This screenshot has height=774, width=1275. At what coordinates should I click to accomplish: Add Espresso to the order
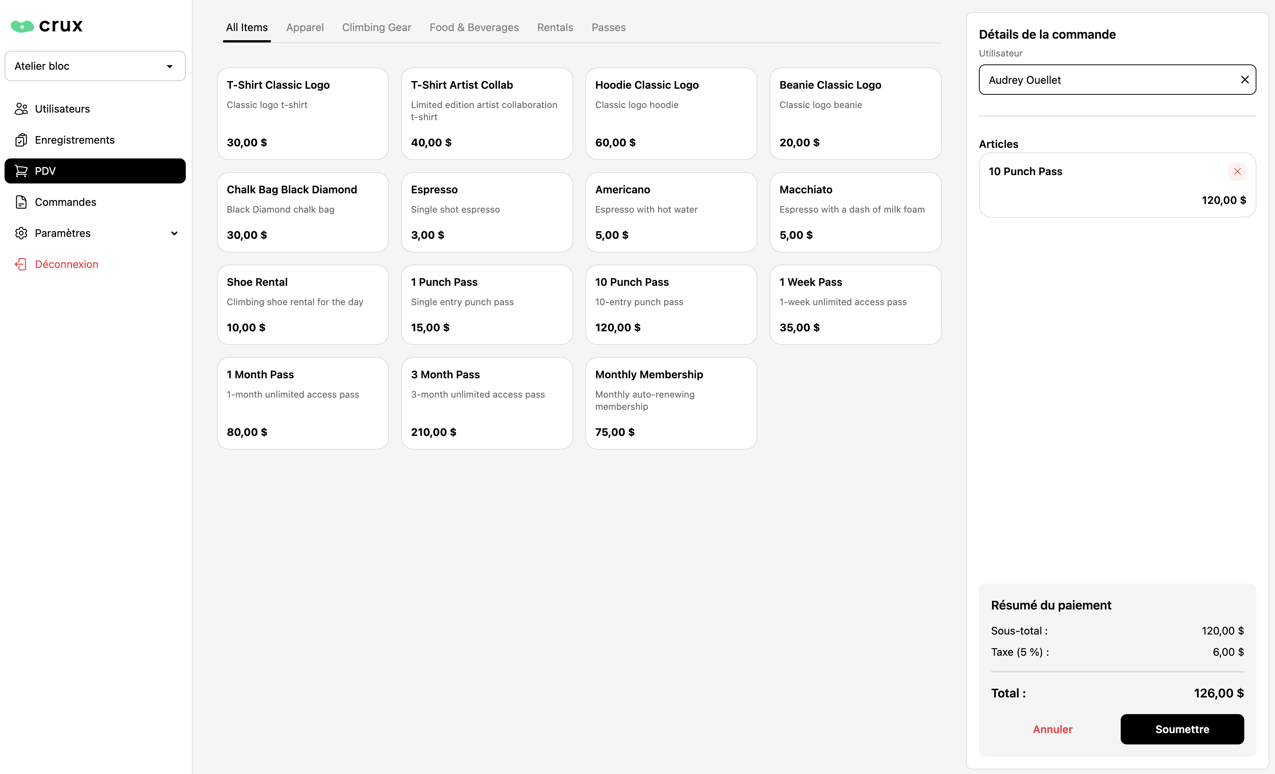486,212
